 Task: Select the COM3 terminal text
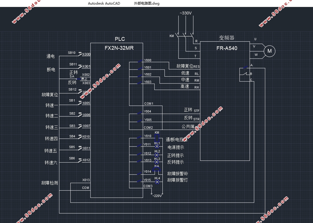click(x=148, y=186)
